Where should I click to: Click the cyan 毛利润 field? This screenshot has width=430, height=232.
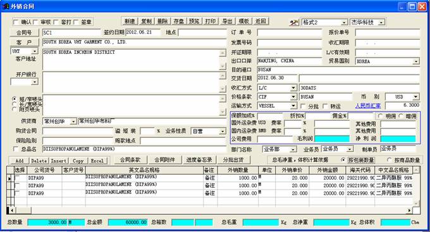pyautogui.click(x=332, y=139)
